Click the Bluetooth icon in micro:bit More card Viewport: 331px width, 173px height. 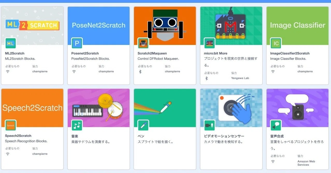point(206,78)
